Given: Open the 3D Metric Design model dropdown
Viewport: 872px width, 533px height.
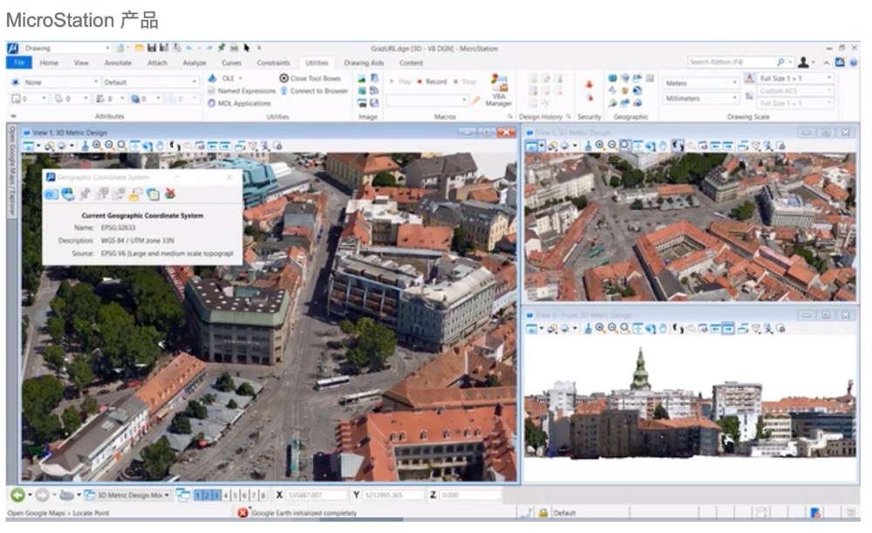Looking at the screenshot, I should pyautogui.click(x=126, y=495).
